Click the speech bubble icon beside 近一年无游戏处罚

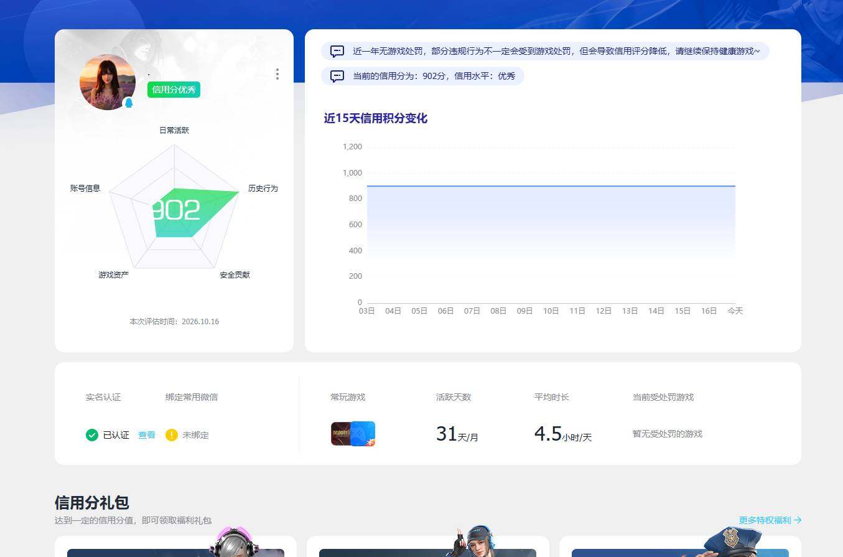(x=337, y=51)
